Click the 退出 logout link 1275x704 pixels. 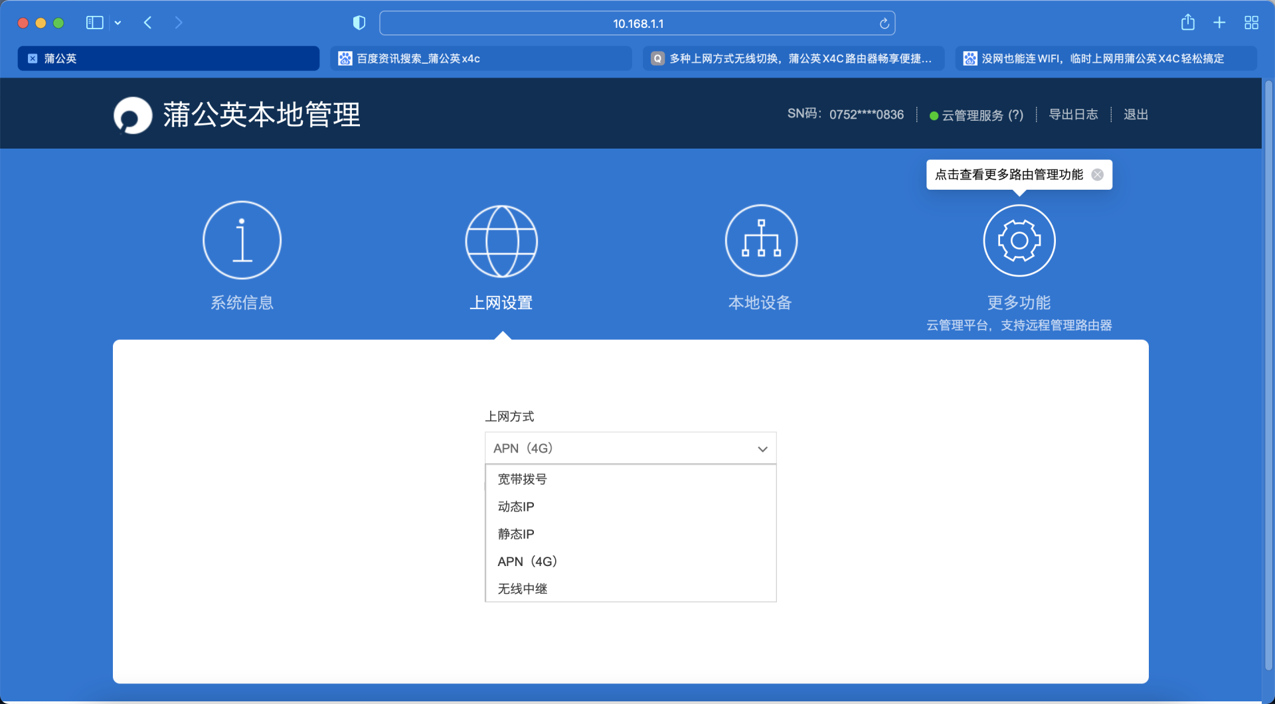[1136, 115]
